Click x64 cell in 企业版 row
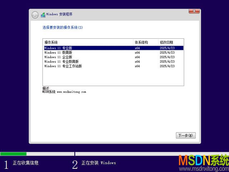Screen dimensions: 229x172 [x=137, y=57]
